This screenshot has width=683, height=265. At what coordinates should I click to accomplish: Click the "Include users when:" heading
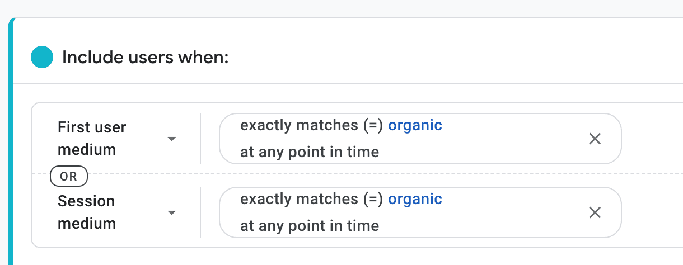[x=146, y=57]
